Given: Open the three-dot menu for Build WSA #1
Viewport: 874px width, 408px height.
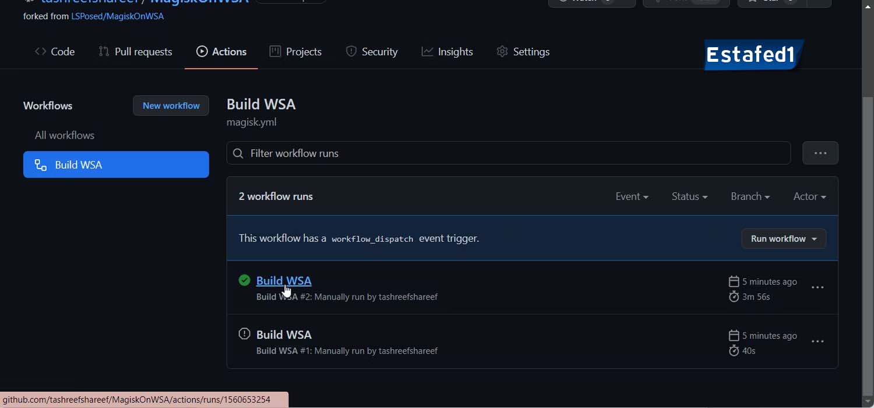Looking at the screenshot, I should tap(817, 342).
